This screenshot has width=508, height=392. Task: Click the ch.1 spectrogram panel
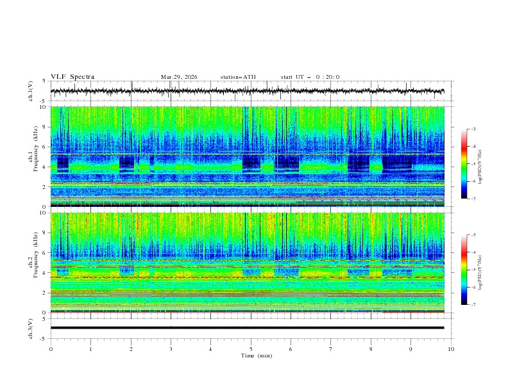pyautogui.click(x=248, y=156)
